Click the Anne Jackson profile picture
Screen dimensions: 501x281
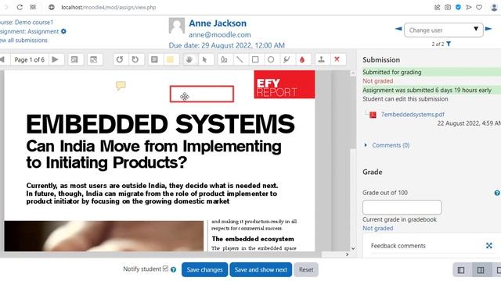pos(177,26)
